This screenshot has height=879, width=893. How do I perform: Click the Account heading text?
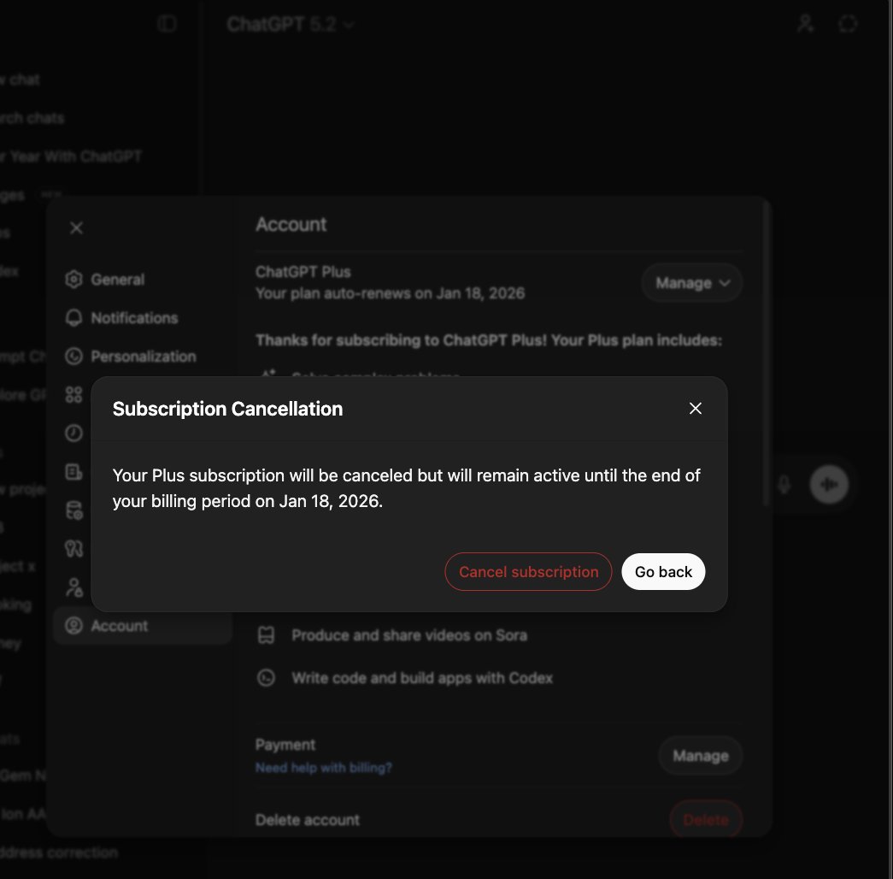[291, 225]
